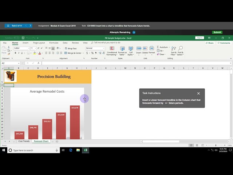Image resolution: width=233 pixels, height=175 pixels.
Task: Open Sort & Filter options
Action: 174,51
